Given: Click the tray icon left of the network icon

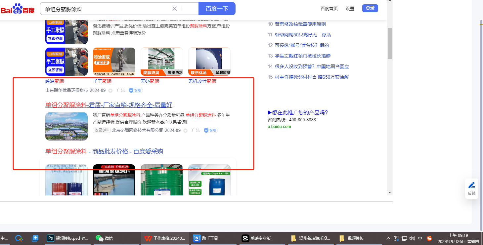Looking at the screenshot, I should coord(396,238).
